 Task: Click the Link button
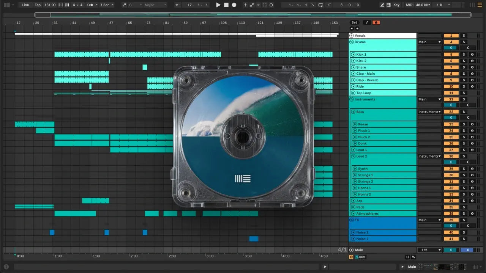25,5
